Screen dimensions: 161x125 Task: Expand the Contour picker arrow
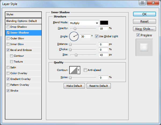coord(79,70)
